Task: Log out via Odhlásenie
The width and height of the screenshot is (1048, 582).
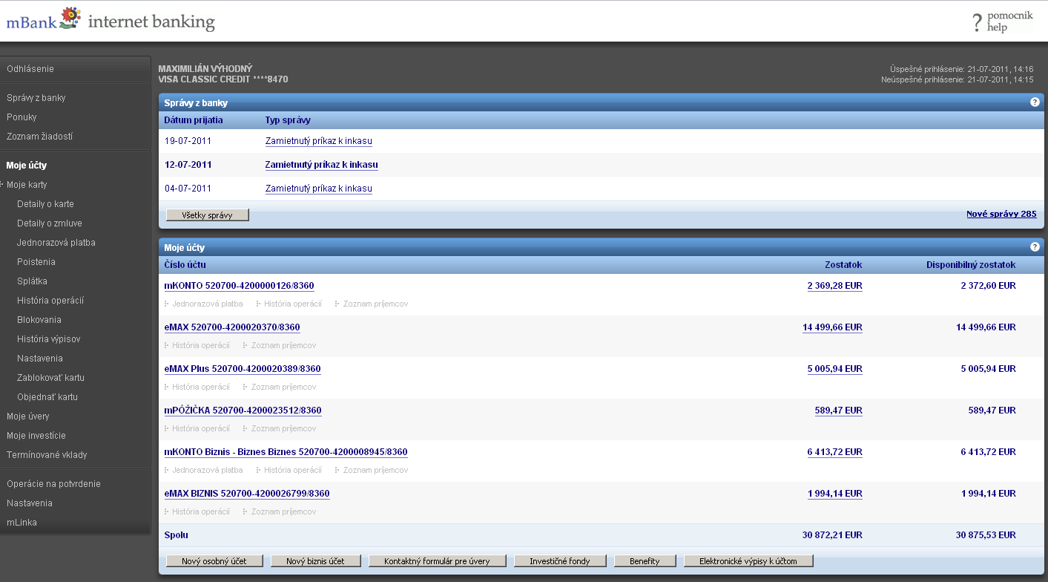Action: (30, 69)
